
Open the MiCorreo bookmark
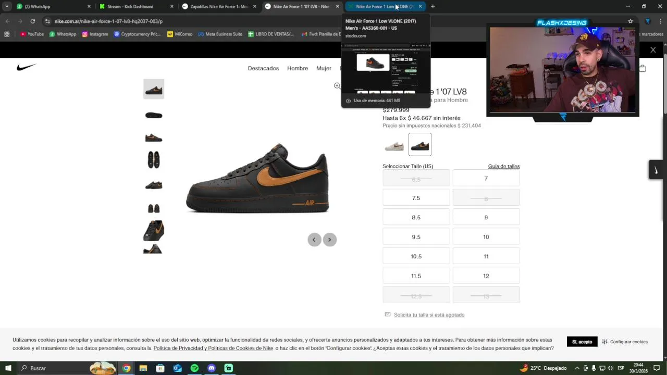pos(180,34)
